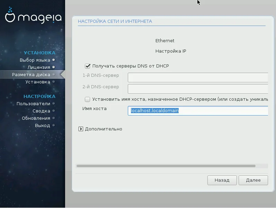Select the Установка step in sidebar
Viewport: 276px width, 208px height.
[x=38, y=82]
